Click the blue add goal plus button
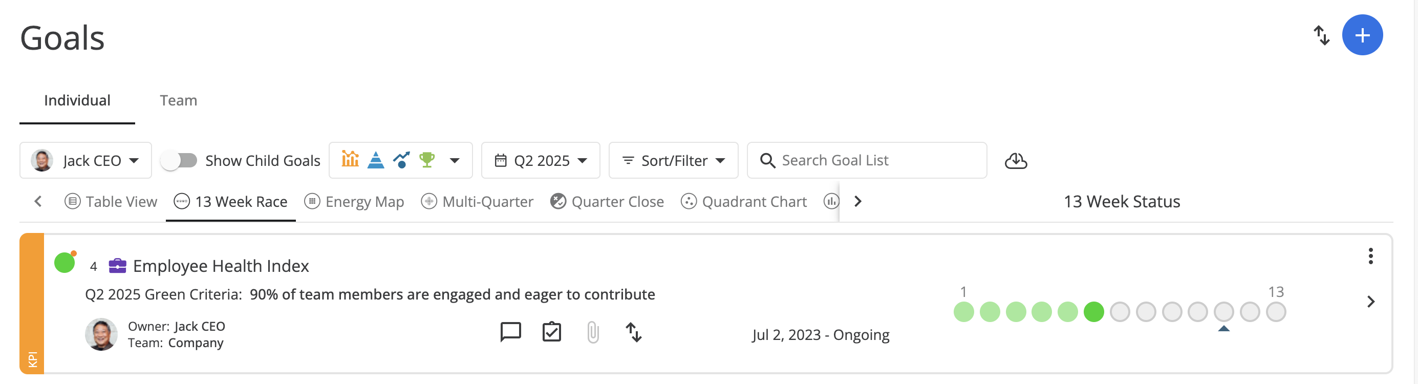The image size is (1418, 384). (1362, 35)
